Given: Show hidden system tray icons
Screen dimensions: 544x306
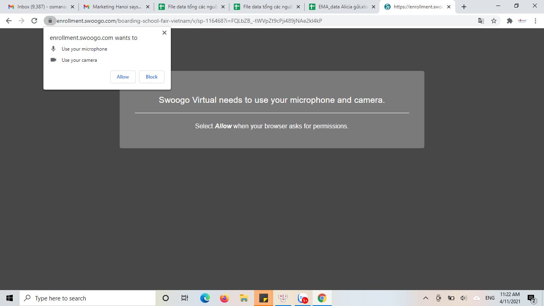Looking at the screenshot, I should [425, 298].
